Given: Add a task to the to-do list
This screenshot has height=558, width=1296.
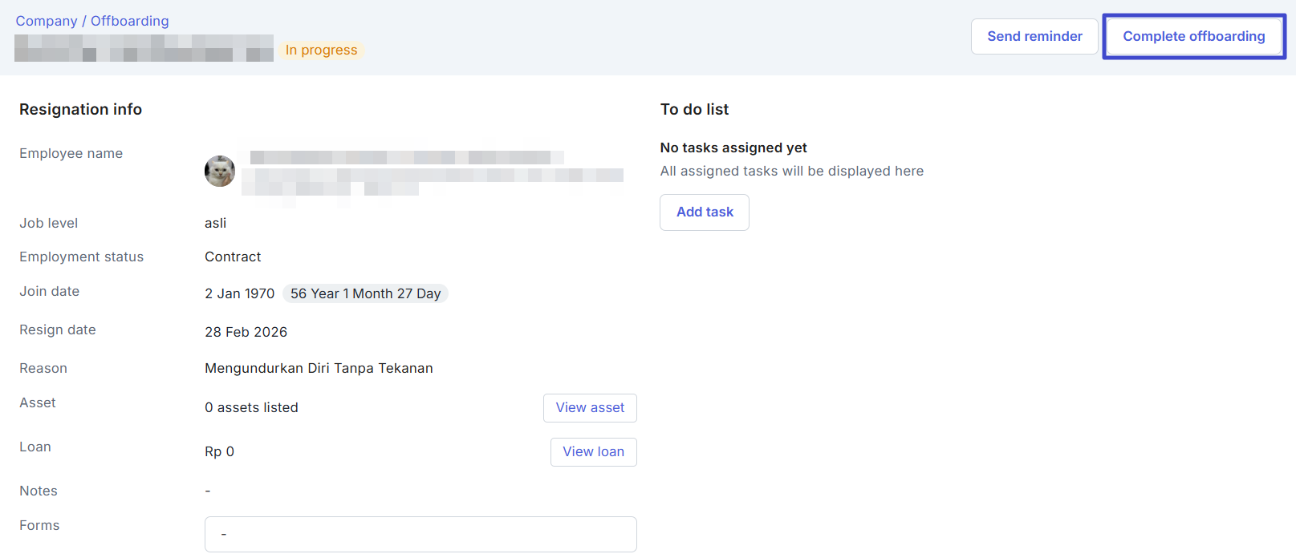Looking at the screenshot, I should [x=704, y=212].
